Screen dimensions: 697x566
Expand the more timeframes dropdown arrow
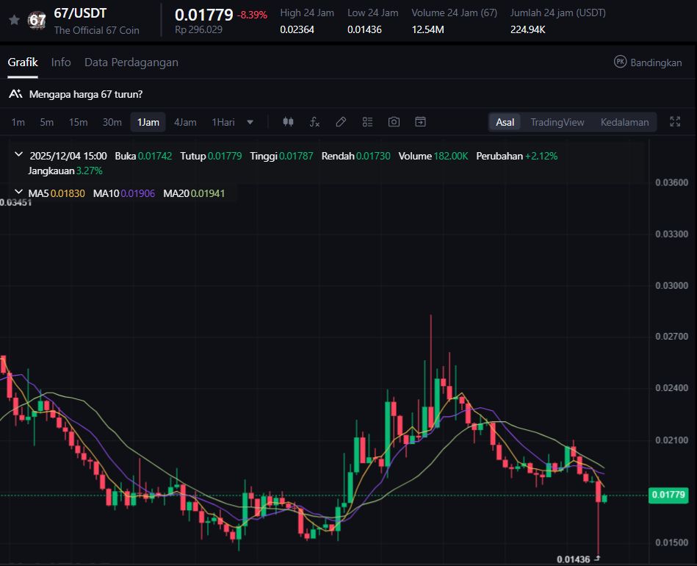(250, 122)
